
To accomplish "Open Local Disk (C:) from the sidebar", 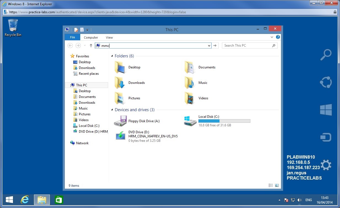I will coord(88,126).
